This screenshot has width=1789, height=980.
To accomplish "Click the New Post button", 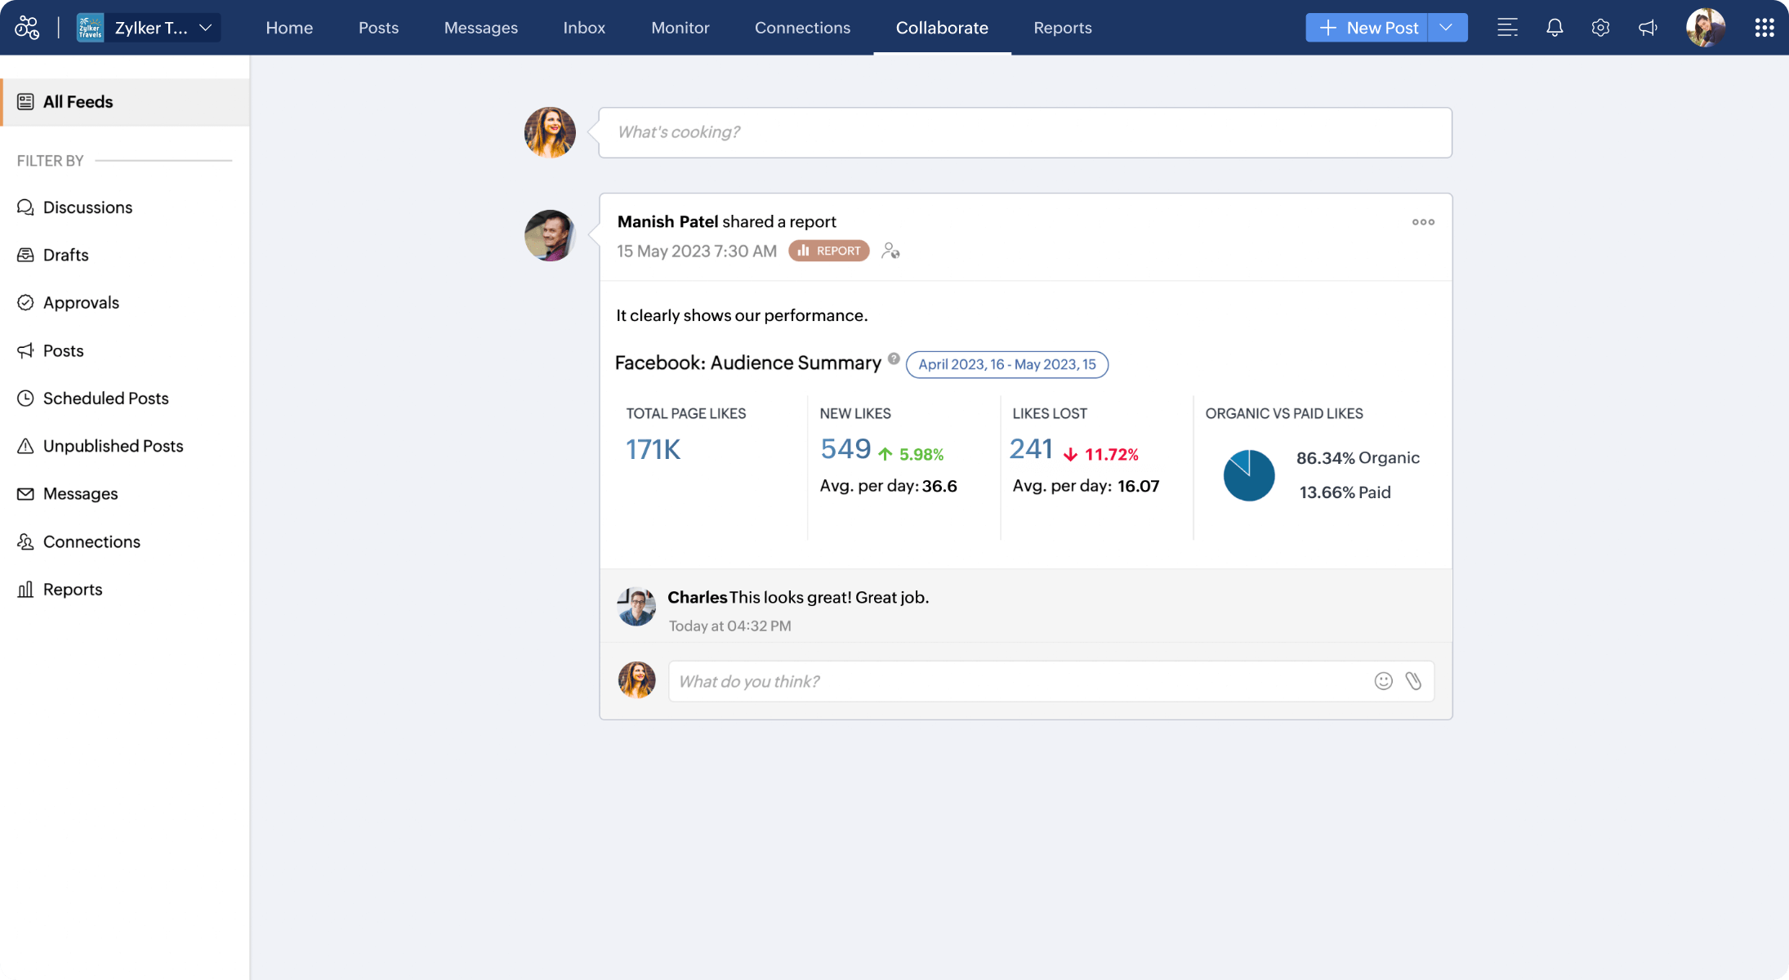I will tap(1367, 28).
